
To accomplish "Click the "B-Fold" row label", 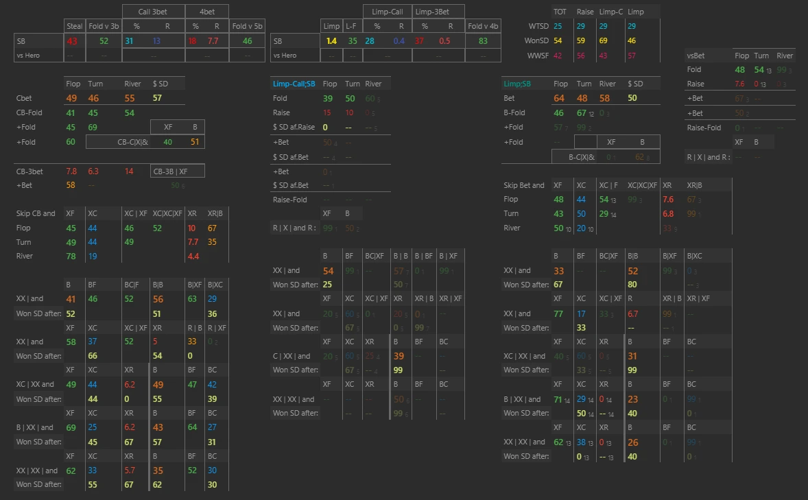I will [514, 112].
